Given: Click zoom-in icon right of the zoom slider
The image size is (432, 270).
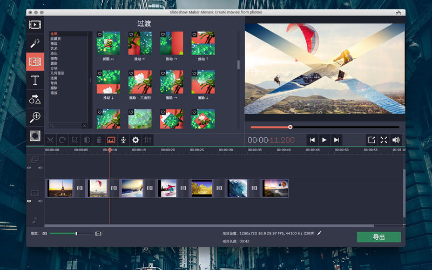Looking at the screenshot, I should [x=98, y=234].
